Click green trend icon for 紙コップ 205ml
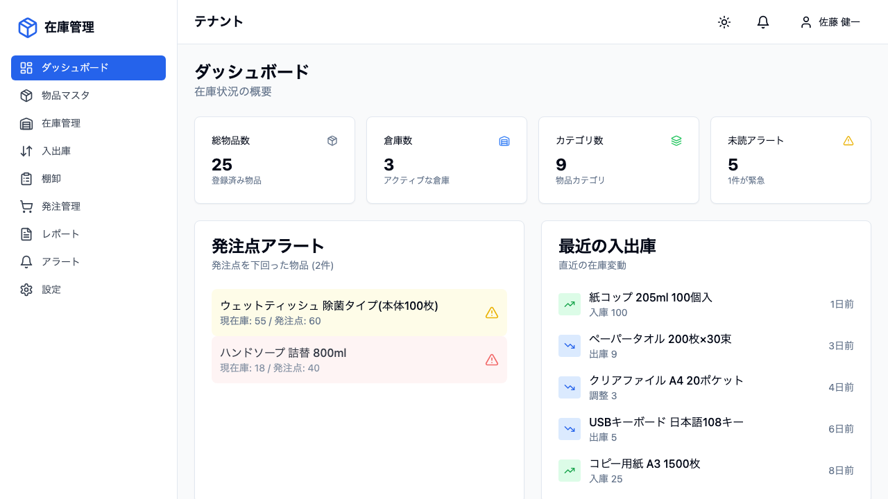This screenshot has width=888, height=499. pyautogui.click(x=570, y=304)
